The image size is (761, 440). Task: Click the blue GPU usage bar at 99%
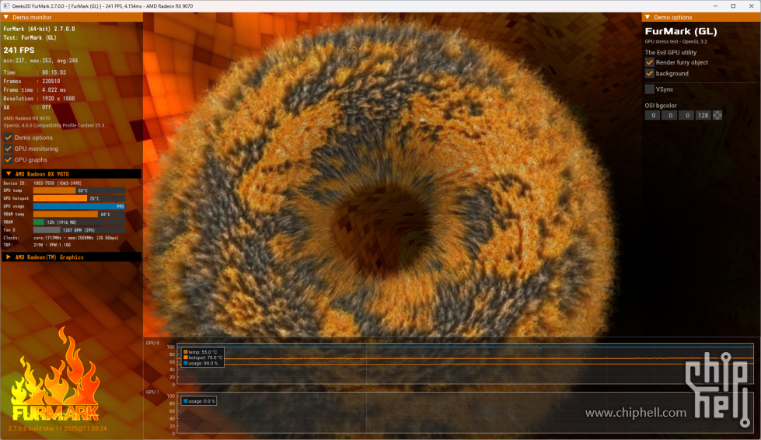[79, 206]
